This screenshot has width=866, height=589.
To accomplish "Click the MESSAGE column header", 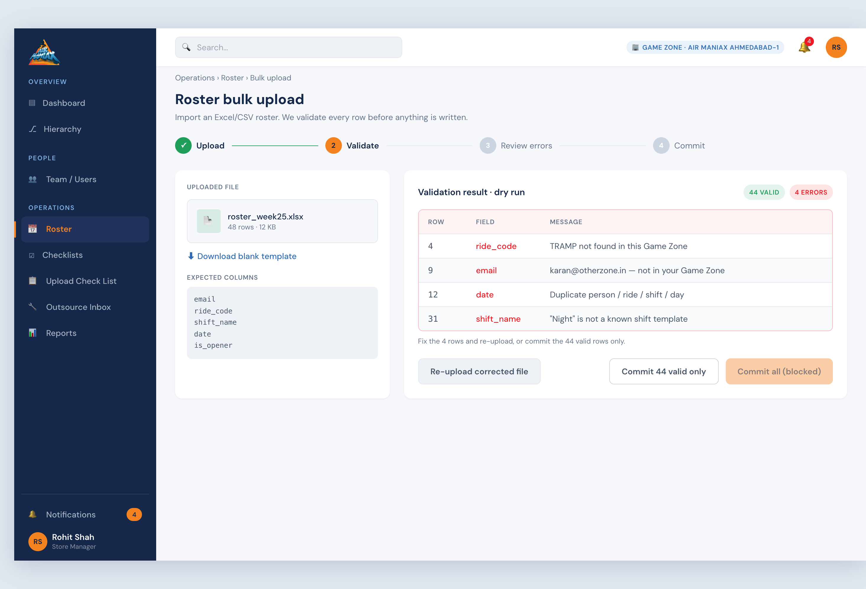I will pyautogui.click(x=566, y=222).
